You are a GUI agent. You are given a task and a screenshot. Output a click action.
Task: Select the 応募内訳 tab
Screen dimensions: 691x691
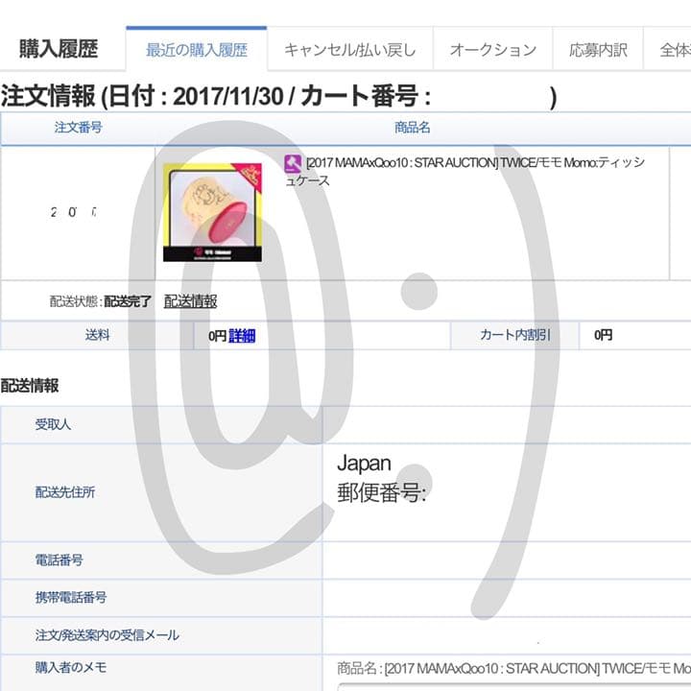[x=598, y=49]
